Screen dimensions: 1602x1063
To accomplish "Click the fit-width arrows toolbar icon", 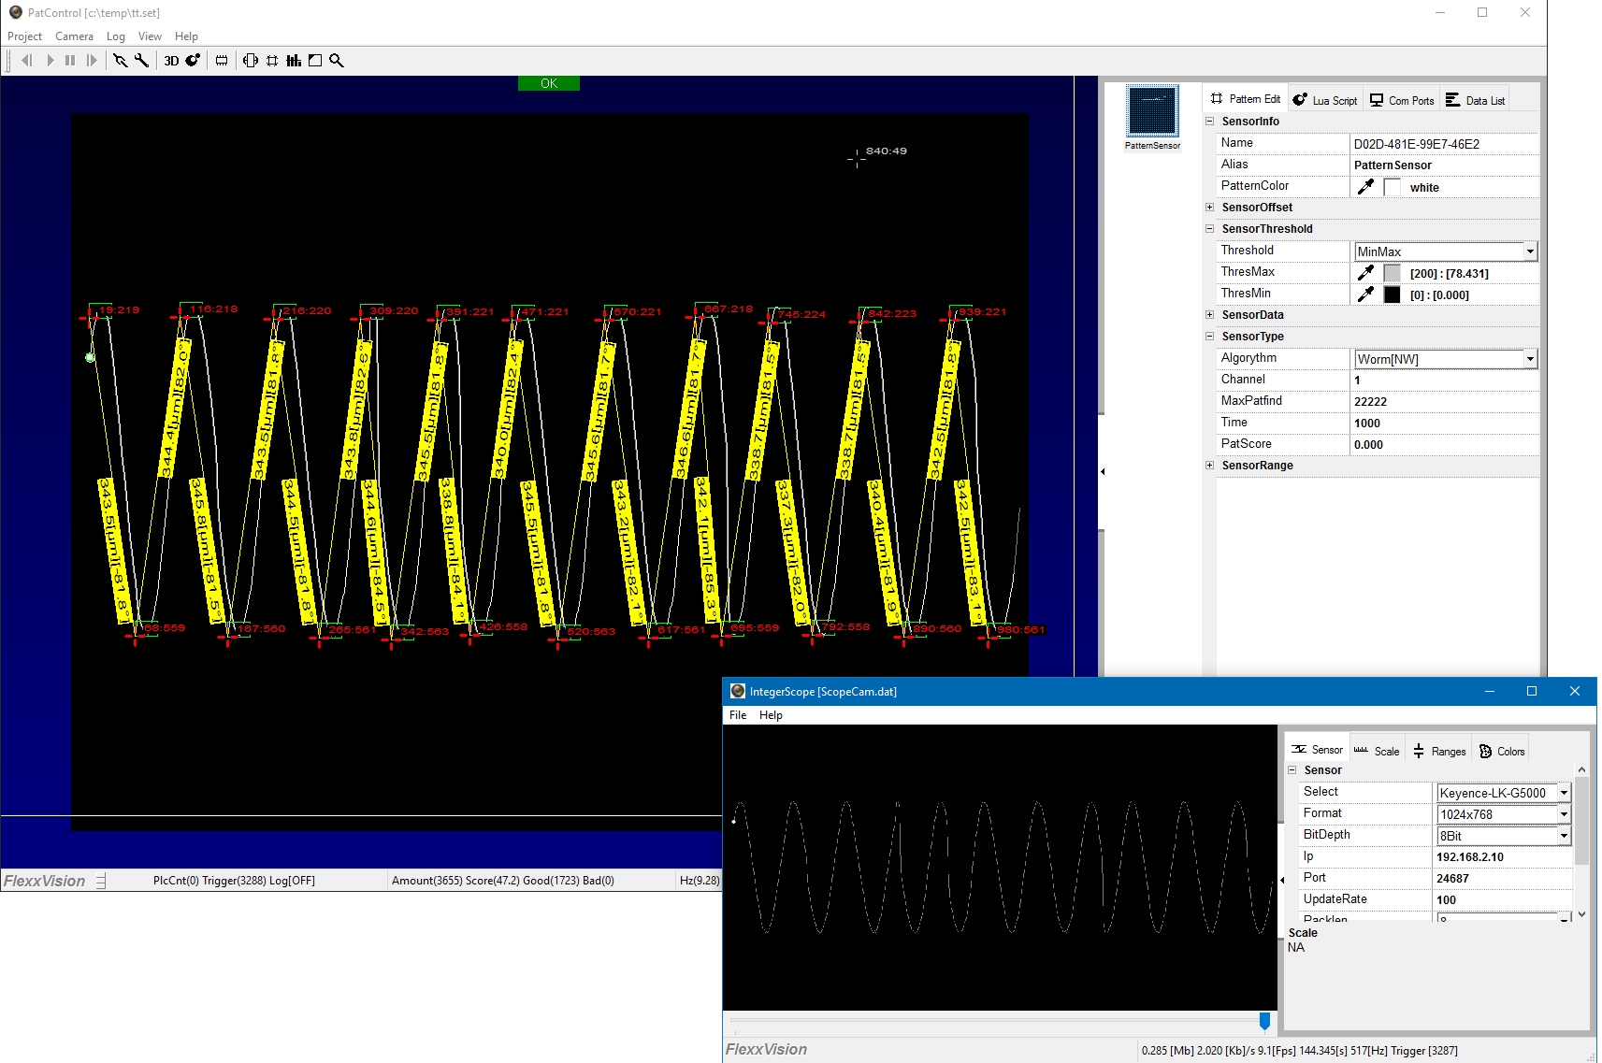I will point(251,61).
